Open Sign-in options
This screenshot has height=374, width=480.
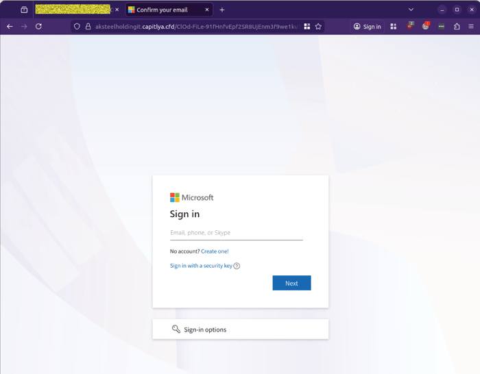click(x=241, y=329)
